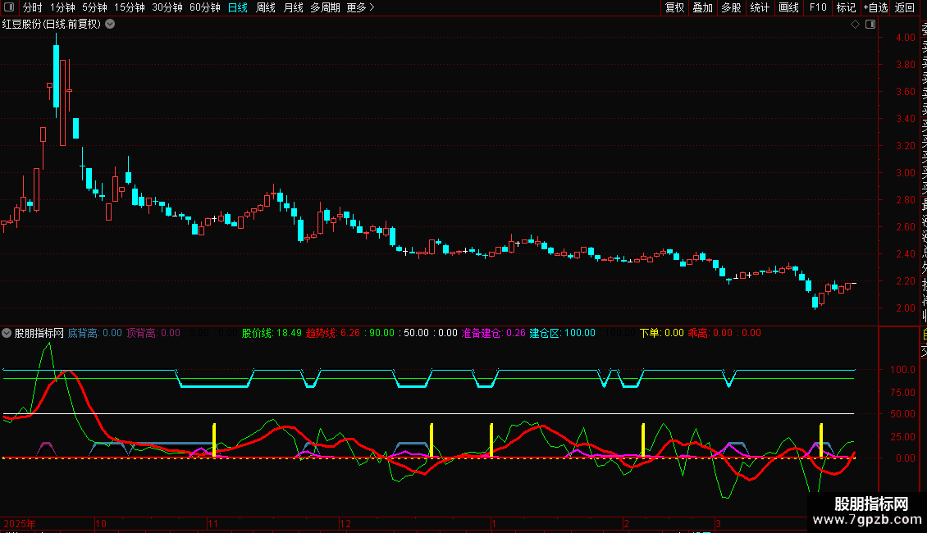Switch to the 分时 intraday view
Image resolution: width=927 pixels, height=533 pixels.
[x=33, y=8]
